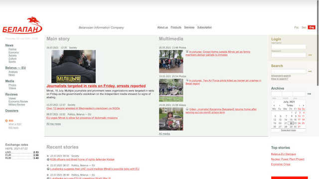
Task: Open the Economy news category
Action: (x=13, y=52)
